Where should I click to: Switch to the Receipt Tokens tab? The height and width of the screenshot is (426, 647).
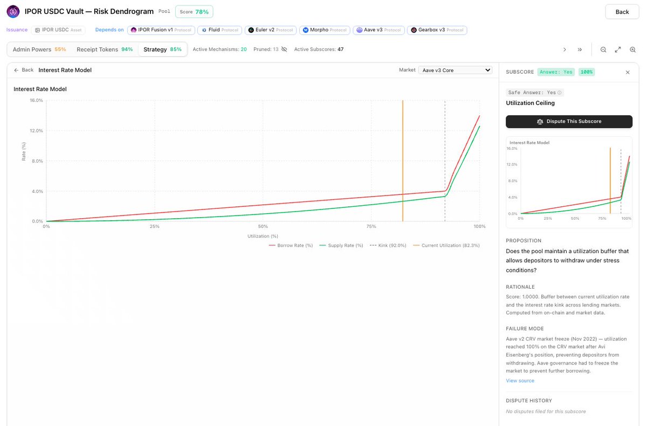(105, 50)
